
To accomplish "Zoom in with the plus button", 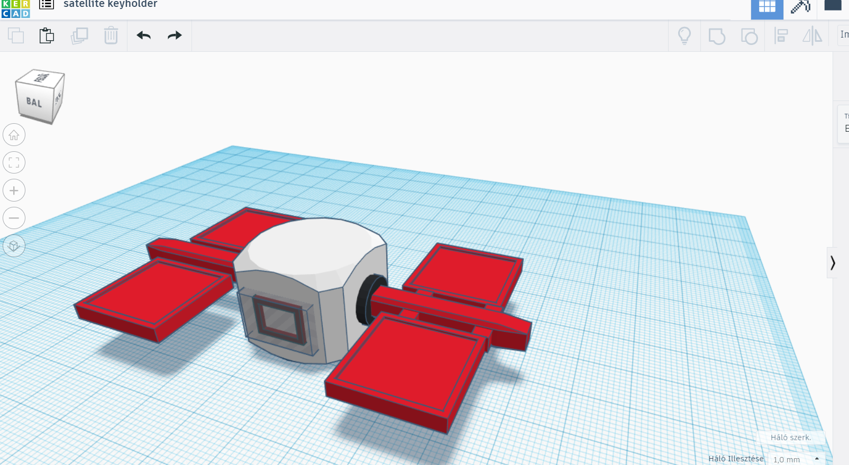I will pyautogui.click(x=14, y=190).
